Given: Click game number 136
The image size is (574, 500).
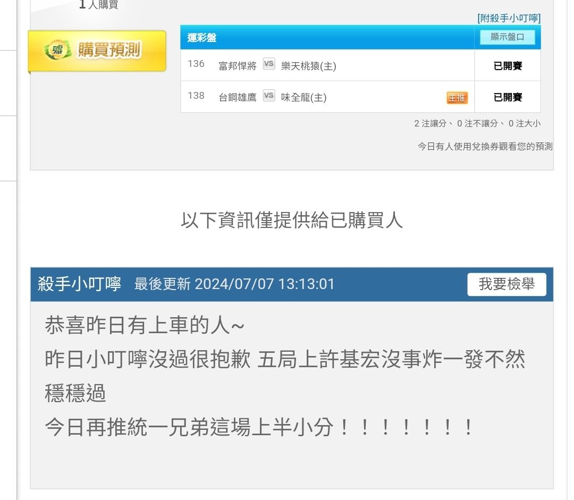Looking at the screenshot, I should pos(196,64).
